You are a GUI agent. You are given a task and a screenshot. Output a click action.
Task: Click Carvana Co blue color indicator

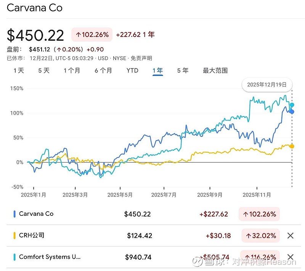point(14,214)
